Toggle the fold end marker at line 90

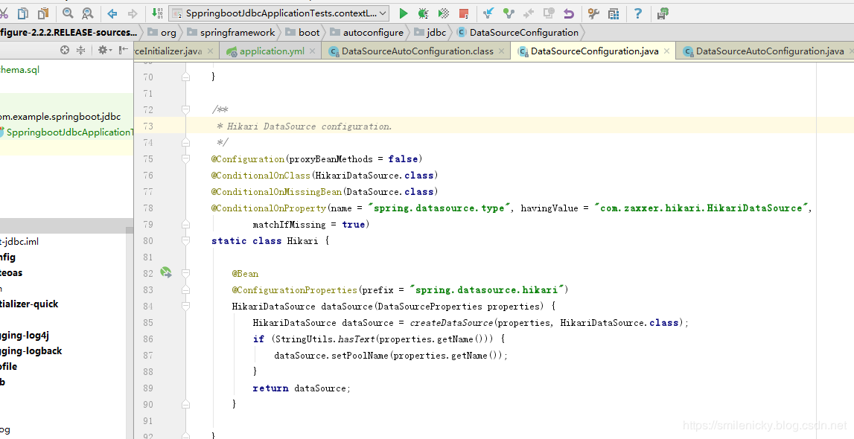tap(185, 404)
